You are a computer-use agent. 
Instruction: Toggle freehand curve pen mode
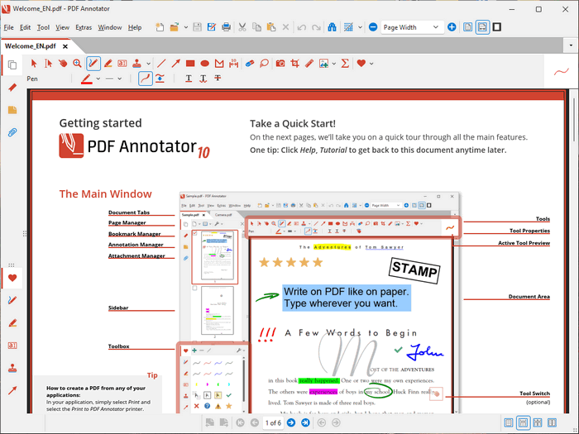pyautogui.click(x=146, y=79)
